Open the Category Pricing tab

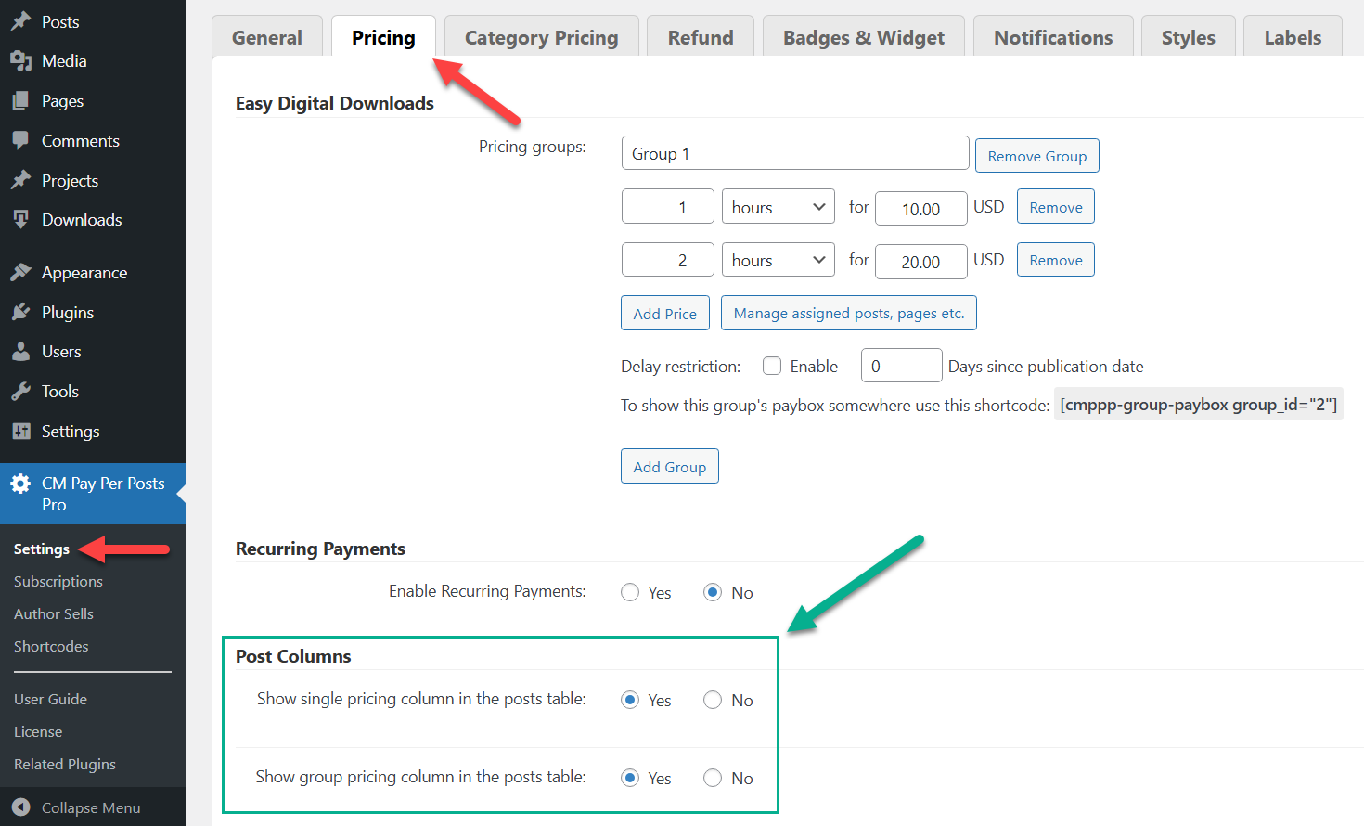[x=542, y=37]
